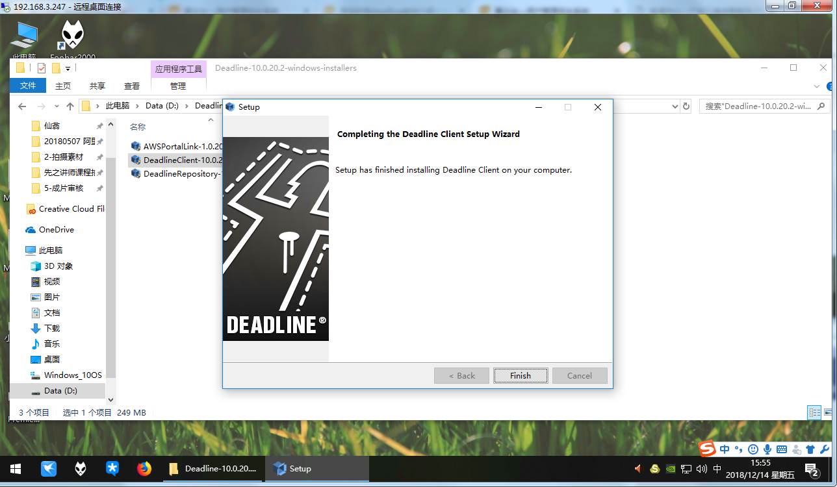
Task: Click the NVIDIA tray icon
Action: click(x=671, y=468)
